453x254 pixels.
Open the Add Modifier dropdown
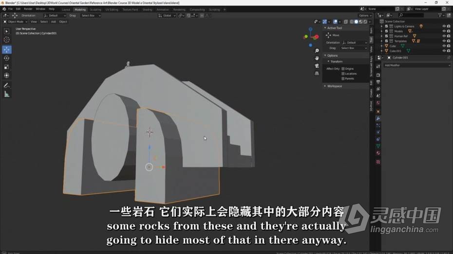pos(417,66)
